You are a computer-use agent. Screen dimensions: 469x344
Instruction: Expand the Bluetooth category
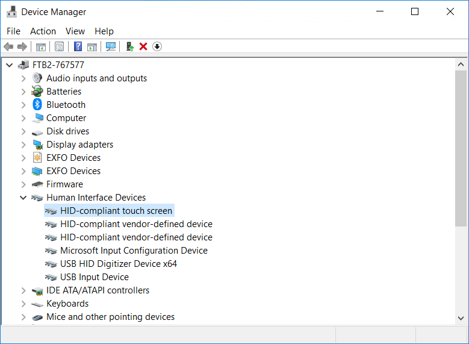coord(23,105)
